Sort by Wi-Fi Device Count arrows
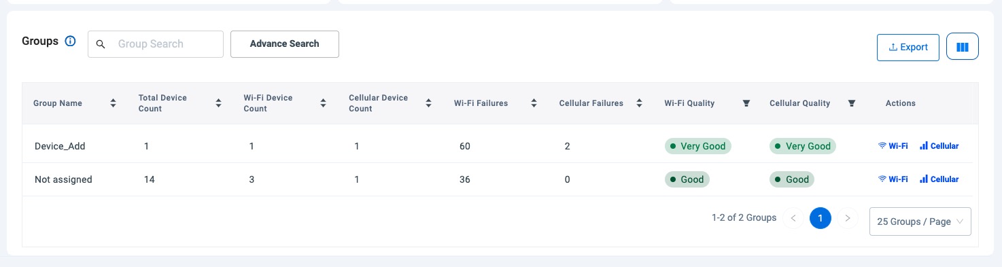The image size is (1002, 267). click(324, 103)
